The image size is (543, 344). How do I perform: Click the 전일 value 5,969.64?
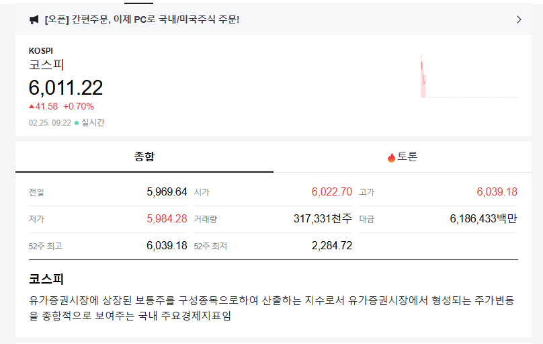[167, 191]
